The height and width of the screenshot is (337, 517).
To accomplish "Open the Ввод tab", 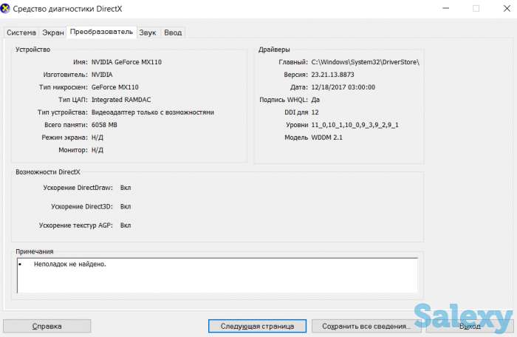I will 173,33.
